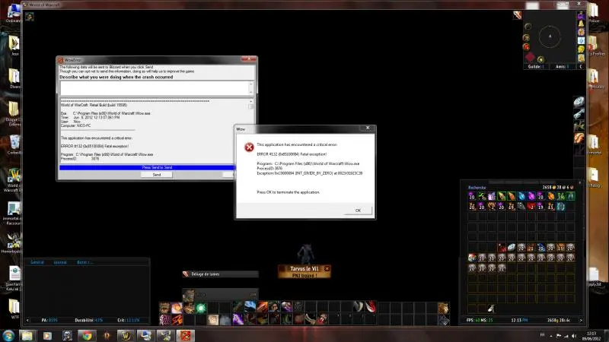Click the key icon on right edge

[579, 114]
